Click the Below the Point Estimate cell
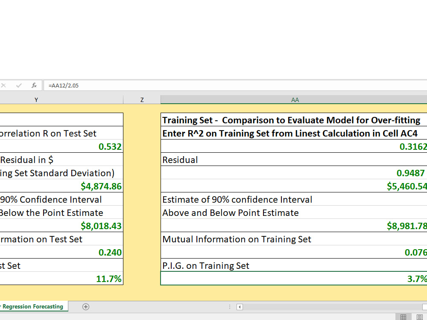Image resolution: width=427 pixels, height=320 pixels. (x=61, y=212)
